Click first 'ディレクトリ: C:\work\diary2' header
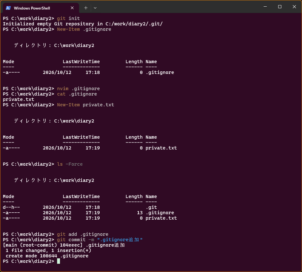Screen dimensions: 302x272 [54, 45]
